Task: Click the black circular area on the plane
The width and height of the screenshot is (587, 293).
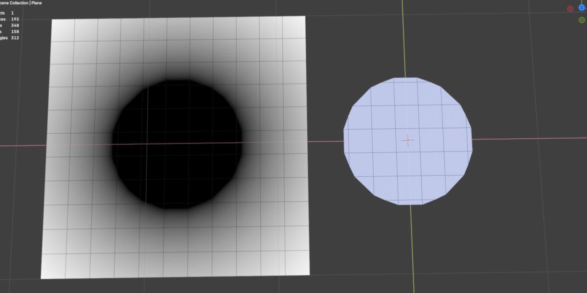Action: 178,145
